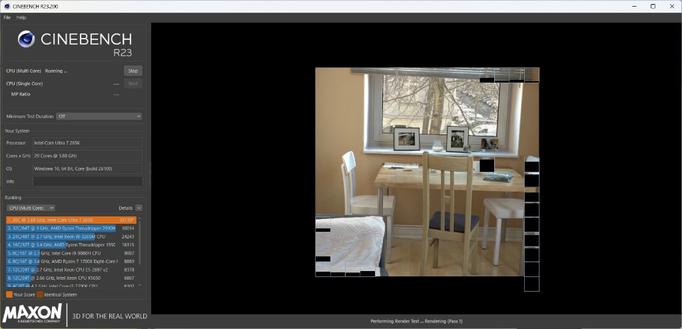Stop the CPU Multi Core test
Viewport: 682px width, 329px height.
pyautogui.click(x=133, y=71)
